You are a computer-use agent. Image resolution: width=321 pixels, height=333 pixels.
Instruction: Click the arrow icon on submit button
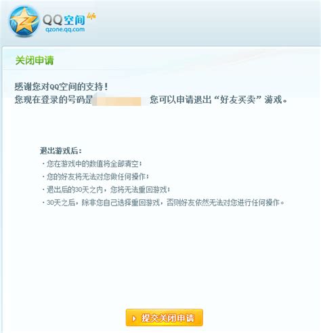134,318
